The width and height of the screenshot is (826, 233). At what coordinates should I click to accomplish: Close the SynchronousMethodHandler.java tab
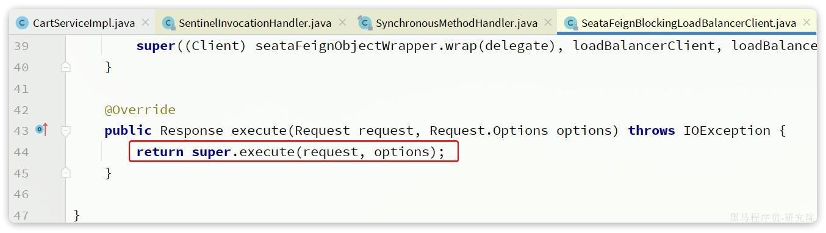point(548,23)
